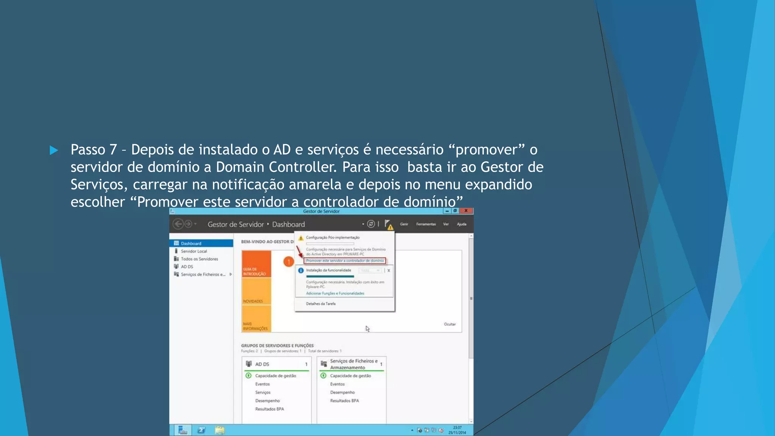Click the forward navigation arrow icon

pos(188,224)
